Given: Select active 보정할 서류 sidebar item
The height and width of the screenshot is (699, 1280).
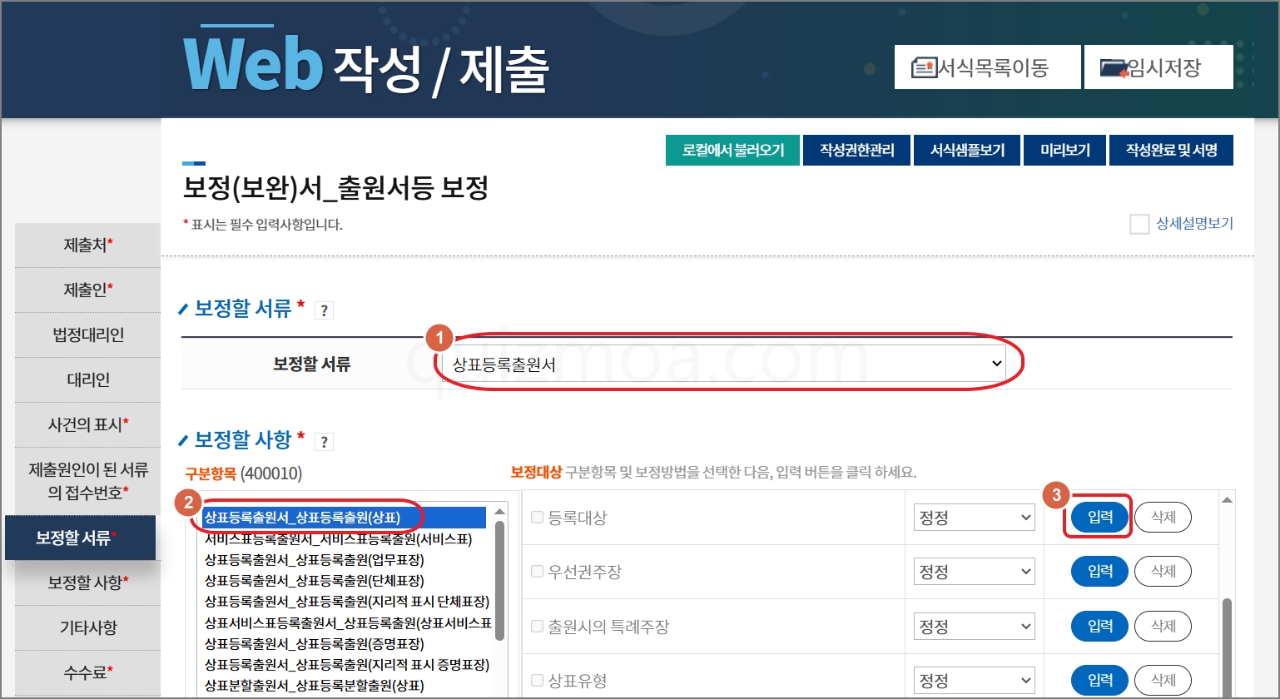Looking at the screenshot, I should [80, 538].
